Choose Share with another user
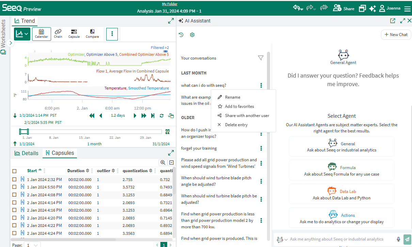The width and height of the screenshot is (412, 247). (x=243, y=116)
